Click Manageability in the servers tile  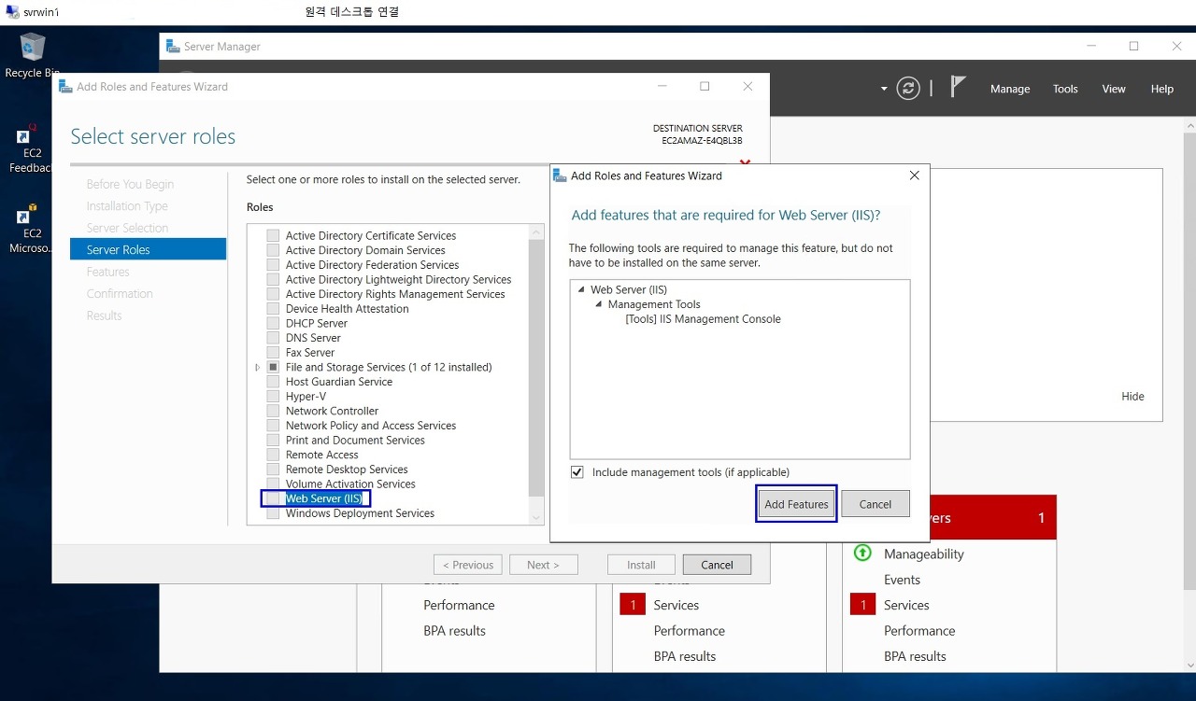pyautogui.click(x=924, y=554)
